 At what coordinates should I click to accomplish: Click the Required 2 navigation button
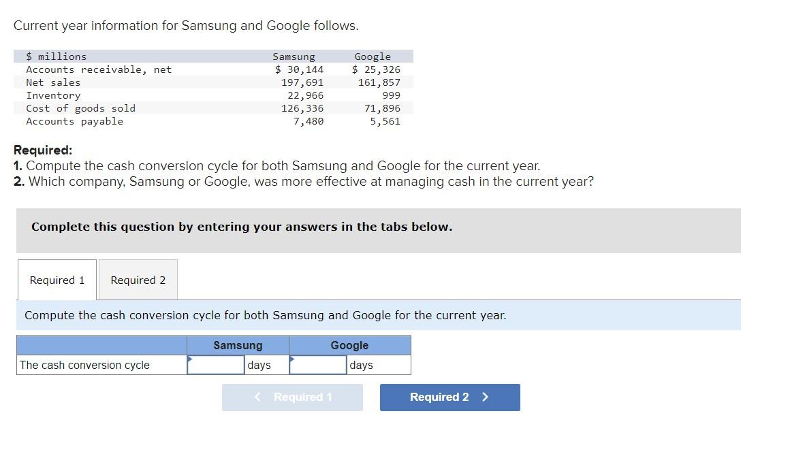pyautogui.click(x=449, y=397)
